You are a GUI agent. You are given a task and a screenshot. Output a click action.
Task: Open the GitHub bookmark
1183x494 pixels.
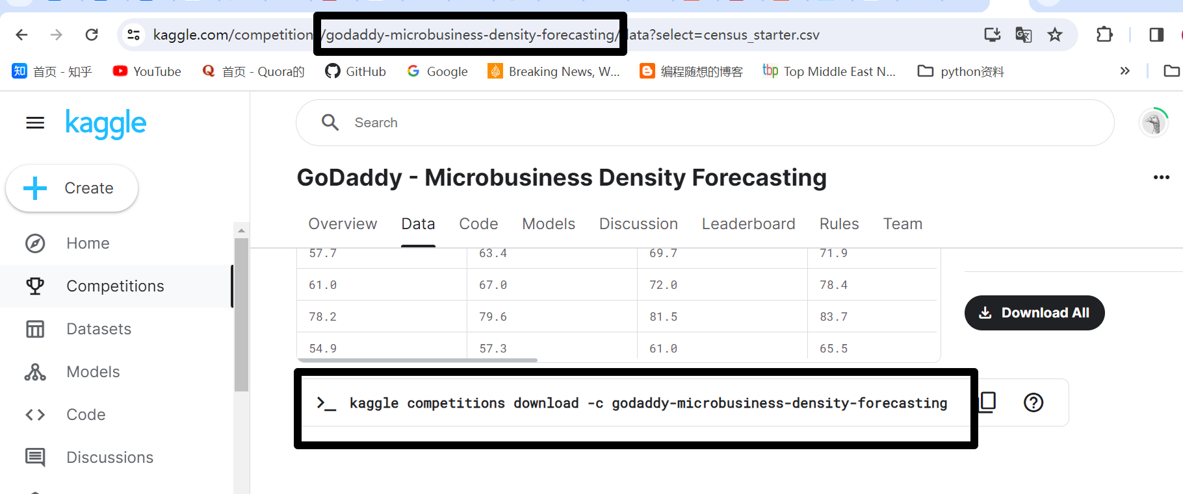click(356, 71)
